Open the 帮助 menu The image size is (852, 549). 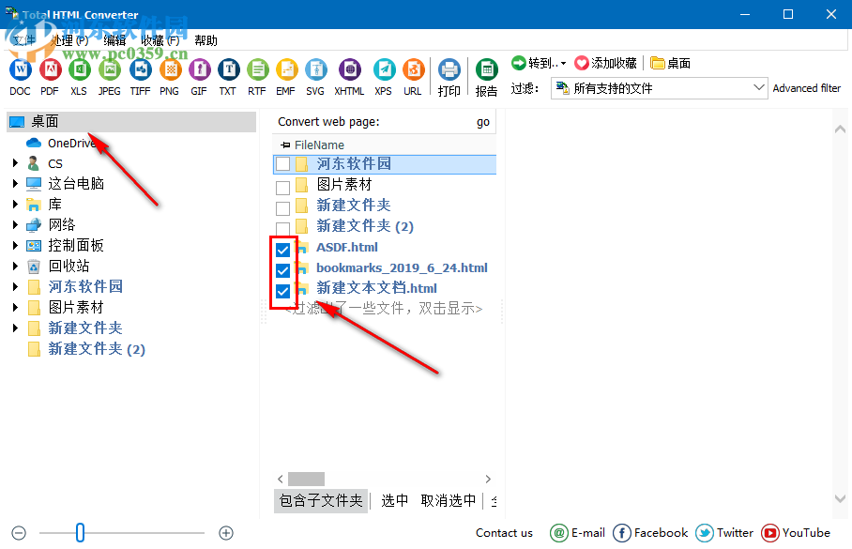click(x=205, y=40)
